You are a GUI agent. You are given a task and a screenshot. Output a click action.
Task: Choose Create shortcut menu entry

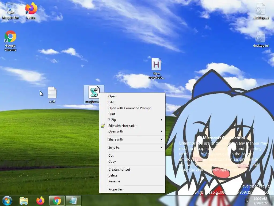pyautogui.click(x=132, y=170)
